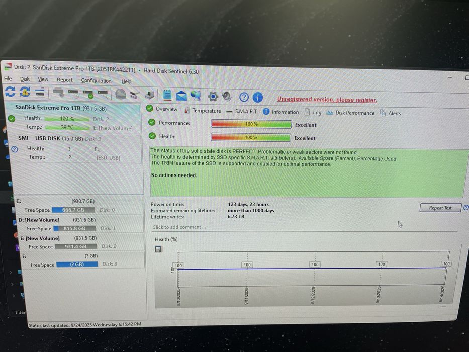
Task: Open the Report menu
Action: tap(65, 80)
